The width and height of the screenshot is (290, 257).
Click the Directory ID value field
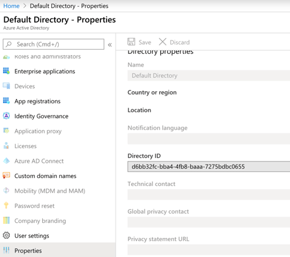coord(209,166)
